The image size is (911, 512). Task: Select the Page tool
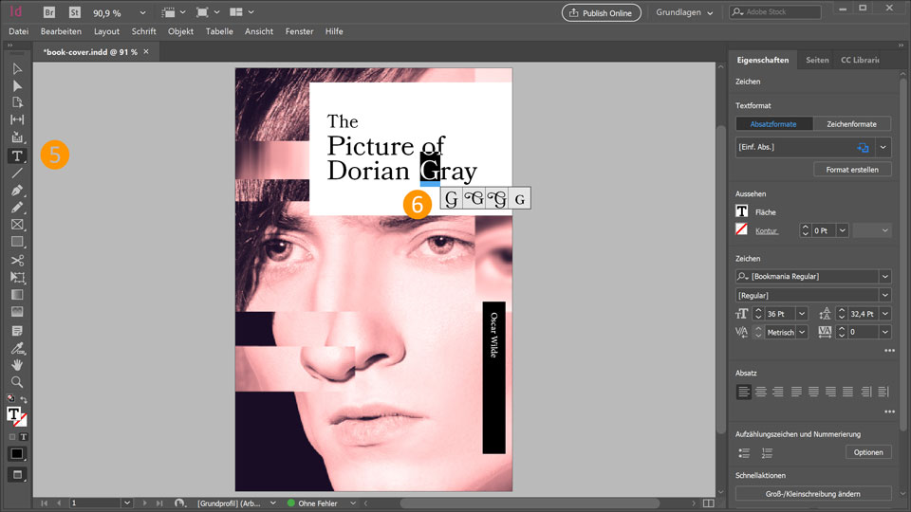pyautogui.click(x=17, y=102)
